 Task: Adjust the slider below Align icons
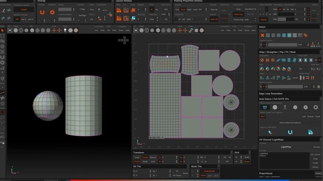point(285,87)
